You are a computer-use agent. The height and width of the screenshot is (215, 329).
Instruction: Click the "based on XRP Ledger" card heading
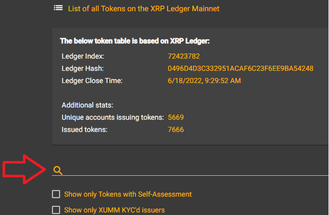[135, 41]
